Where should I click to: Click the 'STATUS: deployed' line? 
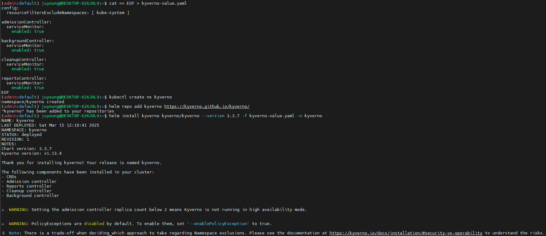click(22, 135)
